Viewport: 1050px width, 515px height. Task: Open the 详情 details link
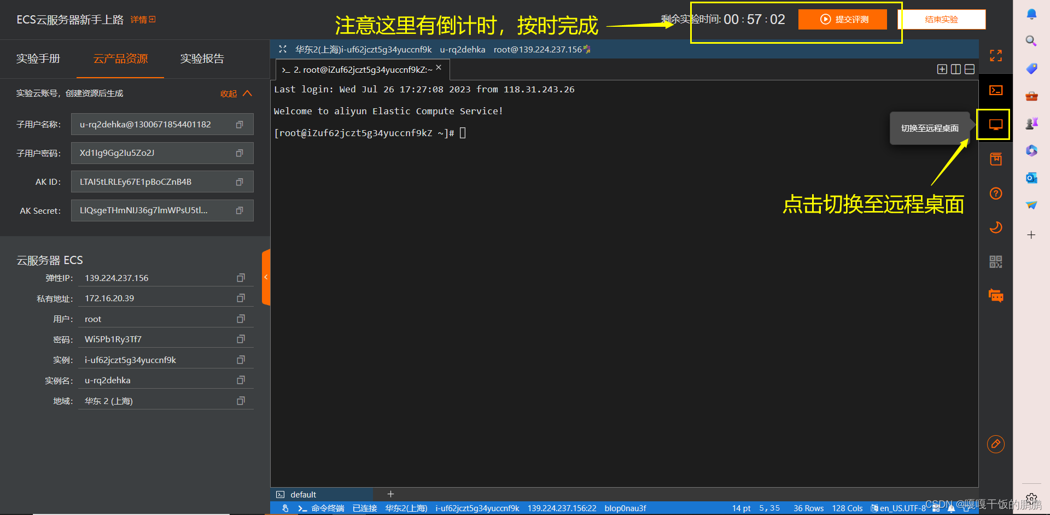click(x=143, y=20)
